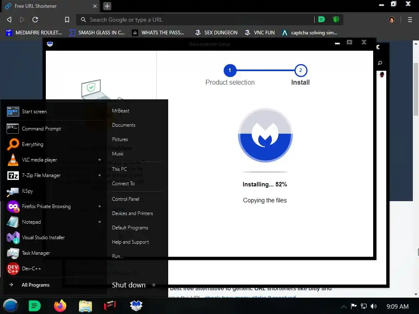Open a new browser tab
419x314 pixels.
click(x=107, y=6)
